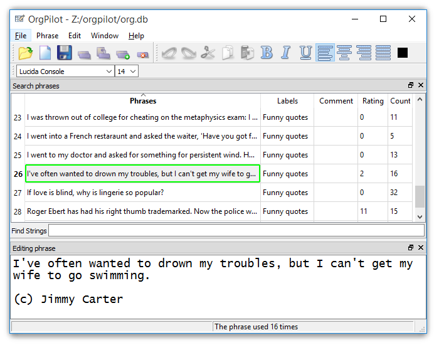Click the rating cell with value 11
Screen dimensions: 439x345
[373, 211]
